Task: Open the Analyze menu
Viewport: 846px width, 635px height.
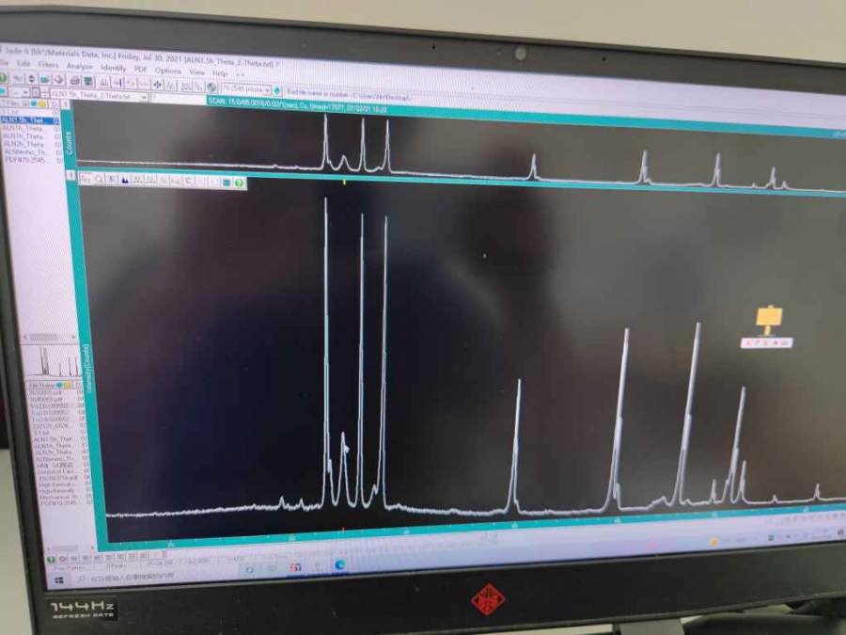Action: pyautogui.click(x=79, y=66)
